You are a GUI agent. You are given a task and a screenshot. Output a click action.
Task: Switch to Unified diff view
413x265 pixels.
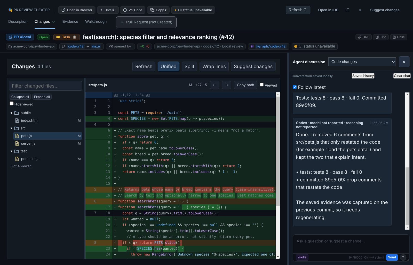click(169, 66)
